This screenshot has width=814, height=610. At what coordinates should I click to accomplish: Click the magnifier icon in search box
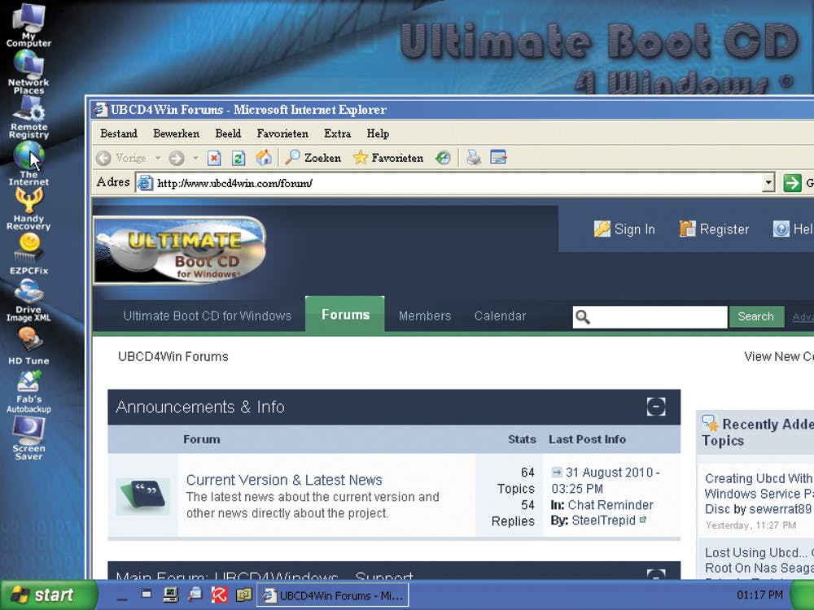[x=583, y=317]
